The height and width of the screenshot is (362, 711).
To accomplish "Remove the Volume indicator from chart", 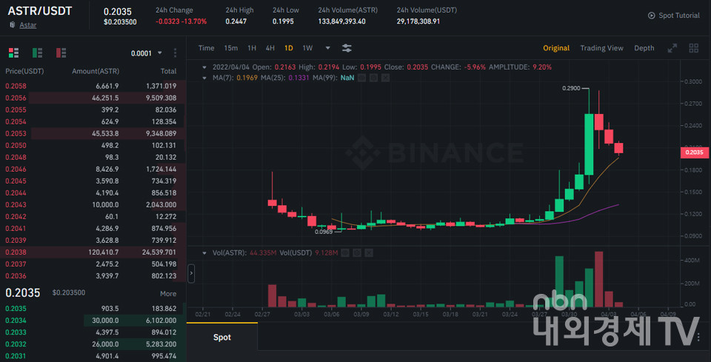I will [369, 252].
